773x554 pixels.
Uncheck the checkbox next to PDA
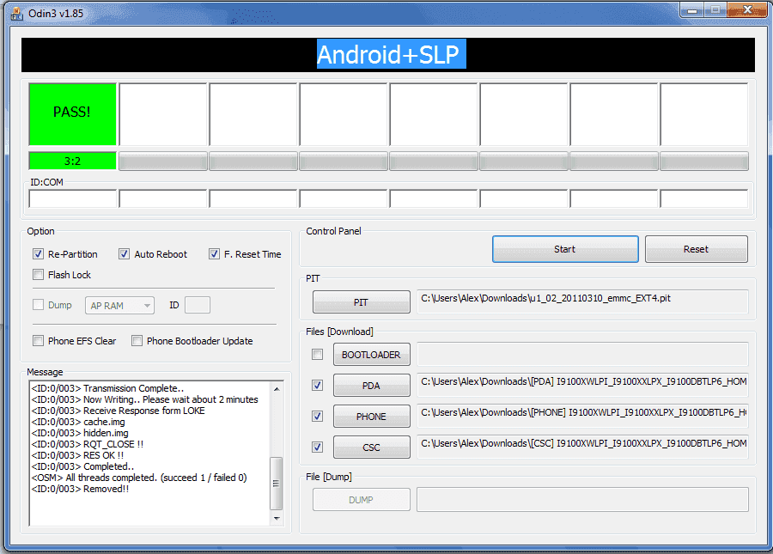click(x=318, y=386)
